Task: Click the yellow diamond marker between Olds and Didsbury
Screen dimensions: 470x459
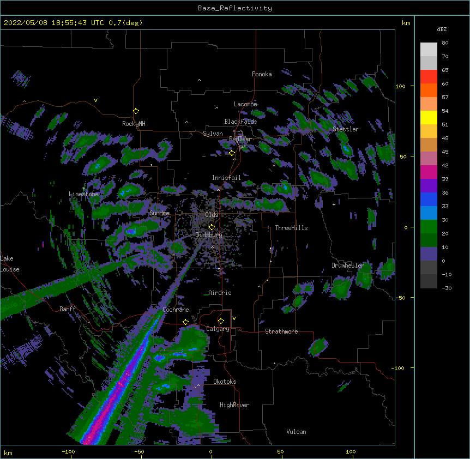Action: (x=212, y=227)
